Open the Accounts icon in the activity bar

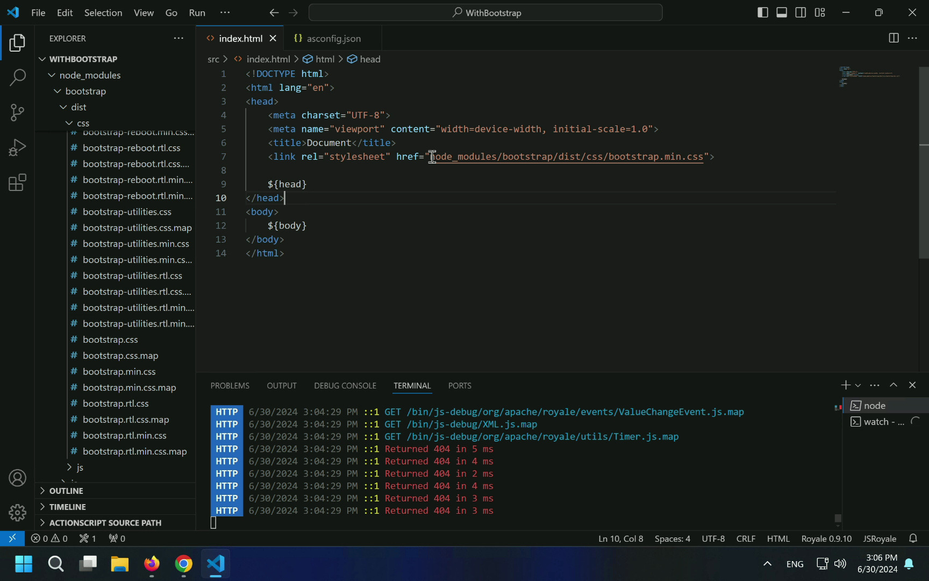coord(18,478)
